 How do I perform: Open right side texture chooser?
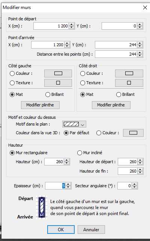129,83
